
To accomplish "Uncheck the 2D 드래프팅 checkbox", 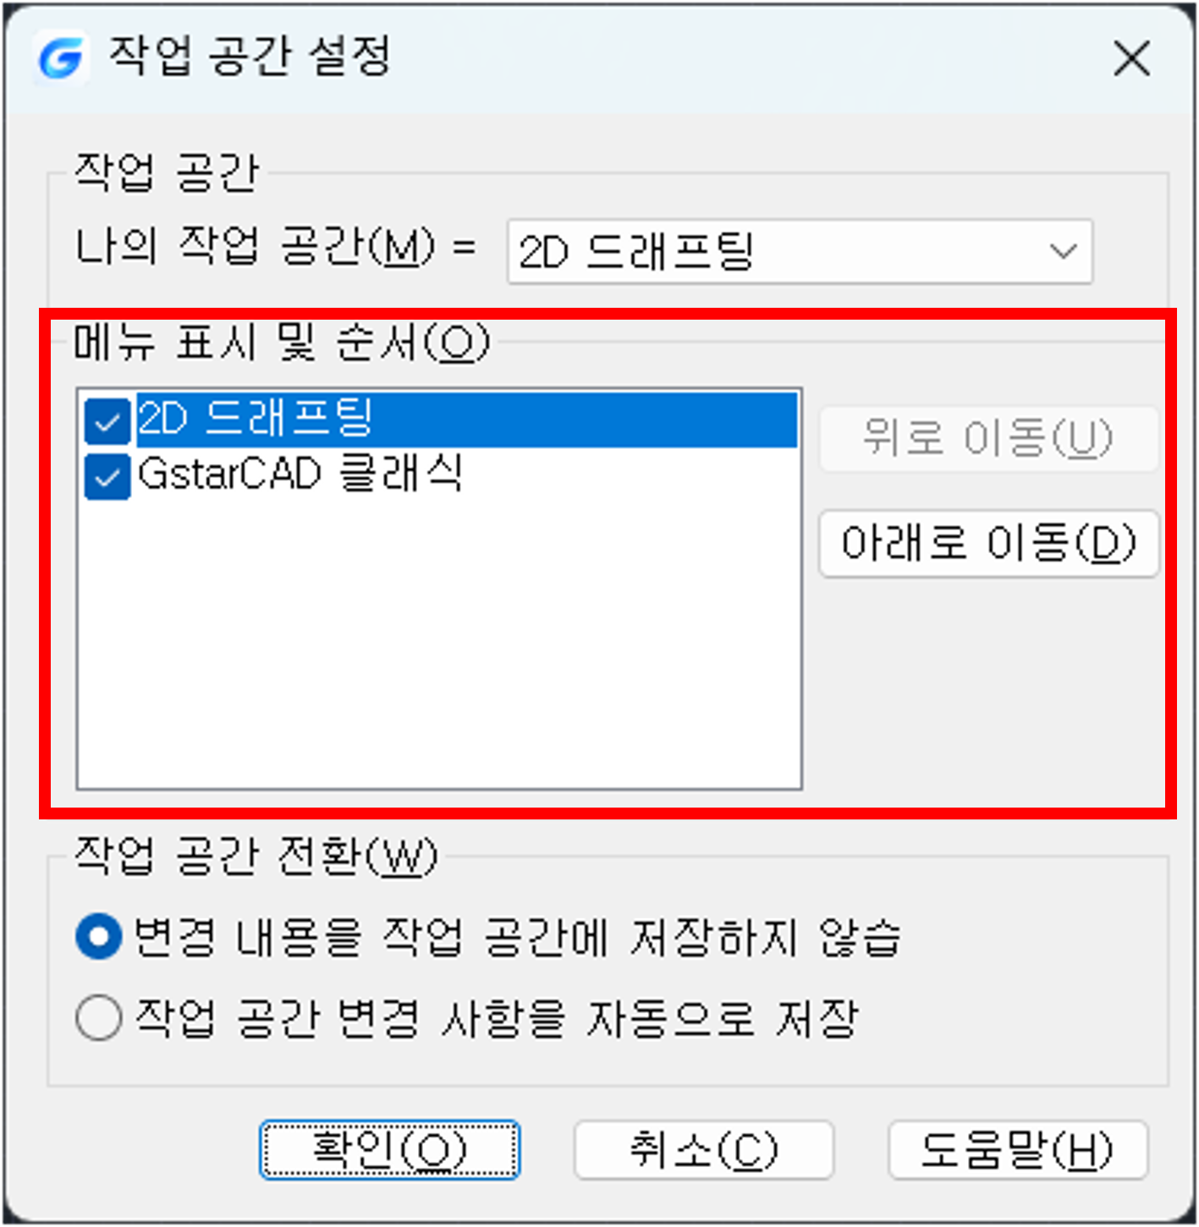I will pos(107,421).
